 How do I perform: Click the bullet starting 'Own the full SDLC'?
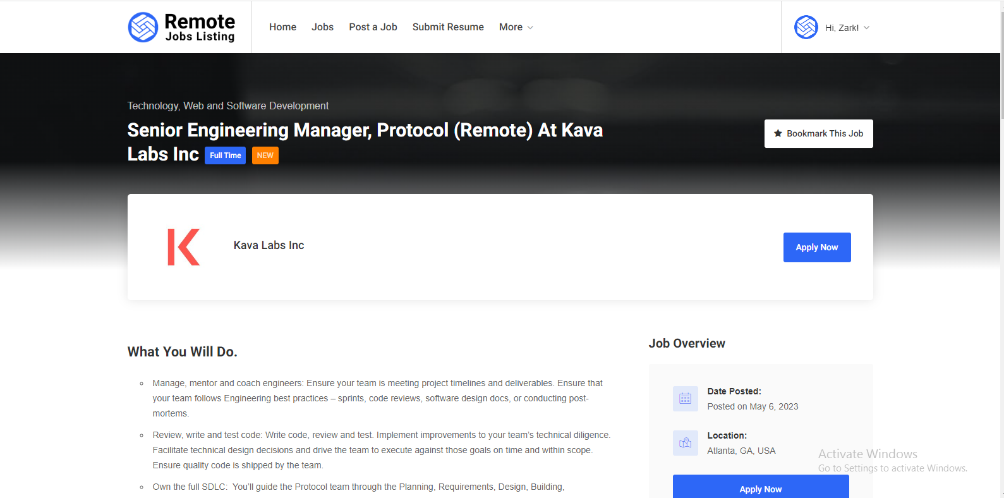(x=358, y=487)
